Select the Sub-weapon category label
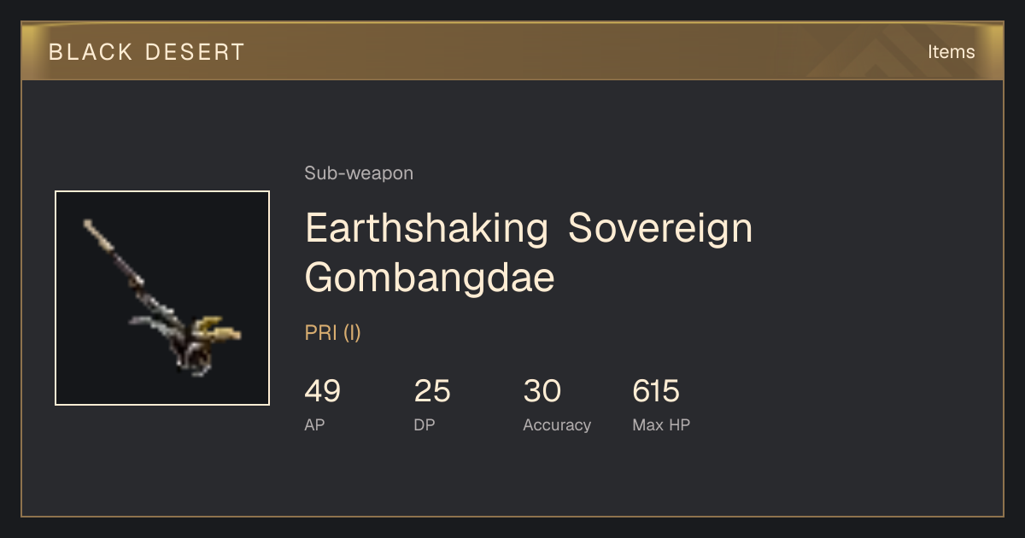 pos(359,173)
